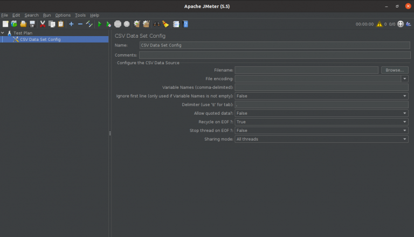Viewport: 414px width, 237px height.
Task: Click into the Comments input field
Action: (x=274, y=55)
